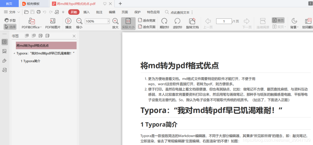Image resolution: width=313 pixels, height=145 pixels.
Task: Open the more options dots beside search
Action: 192,12
